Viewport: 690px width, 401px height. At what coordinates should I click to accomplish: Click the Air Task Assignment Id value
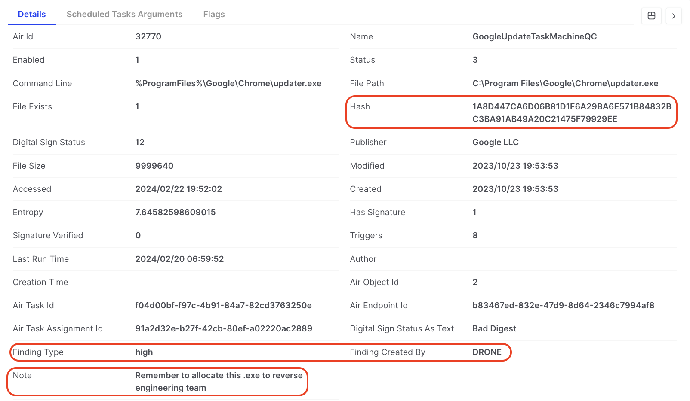click(223, 328)
